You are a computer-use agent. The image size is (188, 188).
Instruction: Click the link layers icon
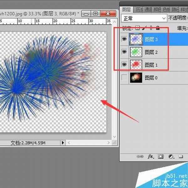tap(140, 156)
